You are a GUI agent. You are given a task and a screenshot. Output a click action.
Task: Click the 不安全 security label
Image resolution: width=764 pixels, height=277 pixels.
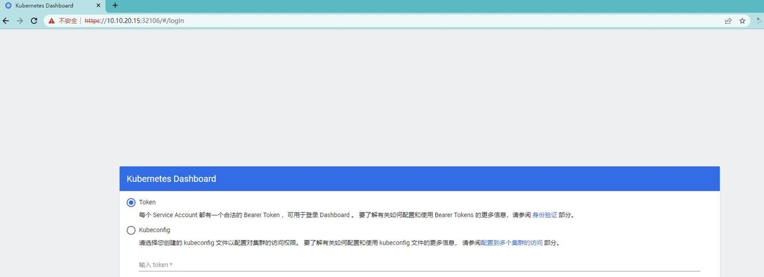67,20
